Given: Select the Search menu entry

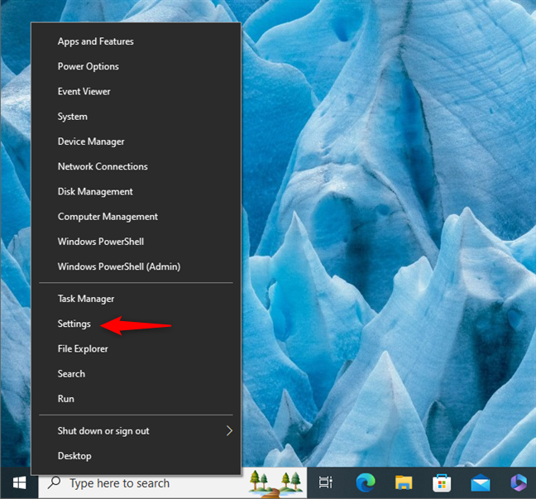Looking at the screenshot, I should tap(136, 373).
